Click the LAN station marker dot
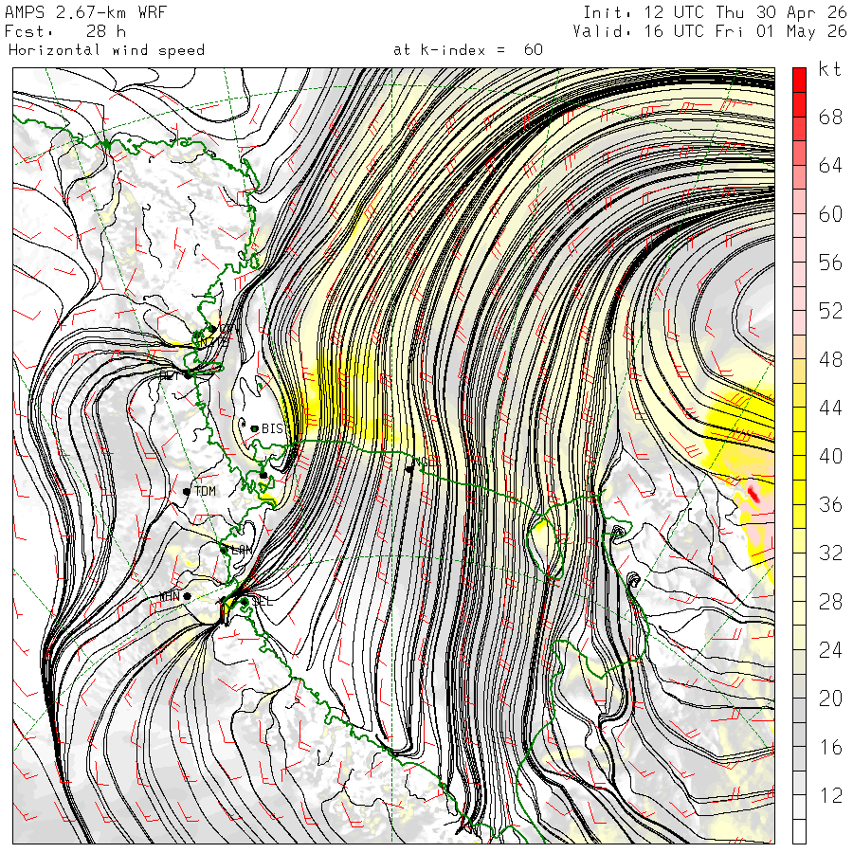 (x=224, y=550)
